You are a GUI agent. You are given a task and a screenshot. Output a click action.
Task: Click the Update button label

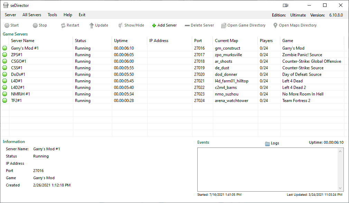pyautogui.click(x=102, y=25)
